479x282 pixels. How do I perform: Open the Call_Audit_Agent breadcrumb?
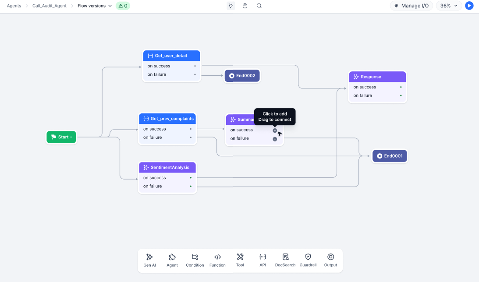[x=49, y=6]
